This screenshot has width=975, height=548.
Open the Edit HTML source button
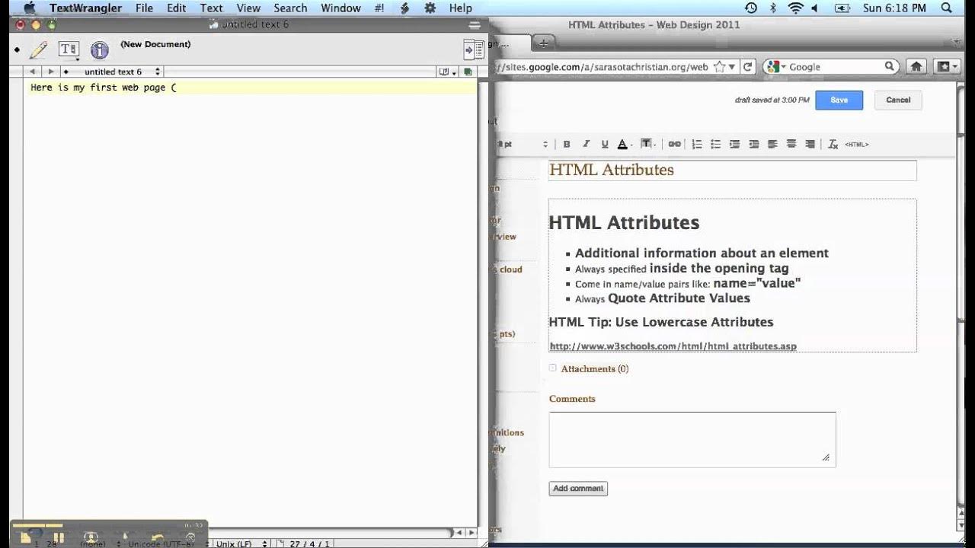856,144
